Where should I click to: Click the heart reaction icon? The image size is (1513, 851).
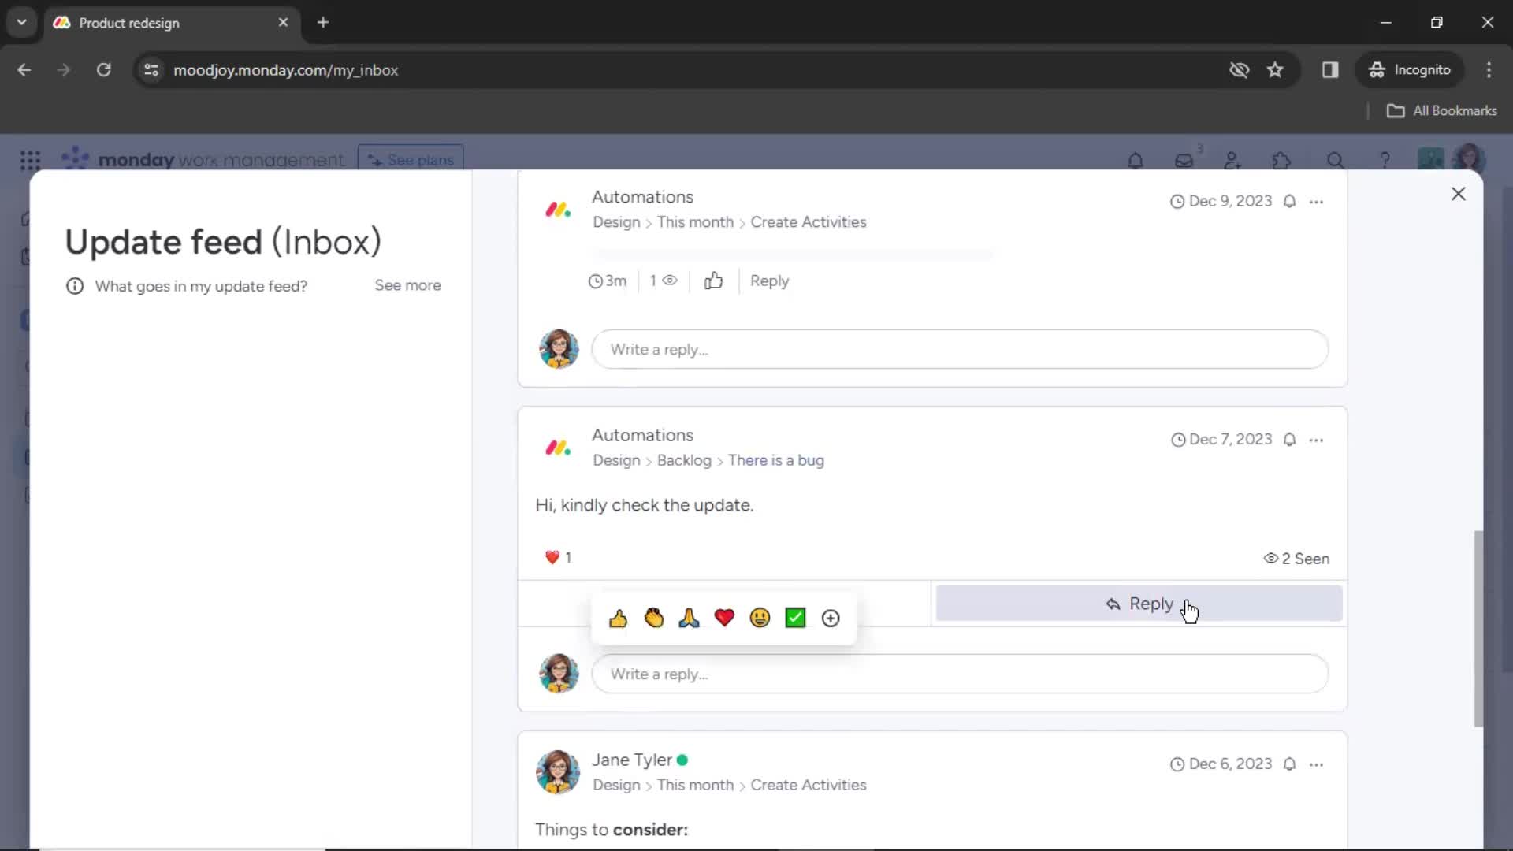tap(724, 619)
